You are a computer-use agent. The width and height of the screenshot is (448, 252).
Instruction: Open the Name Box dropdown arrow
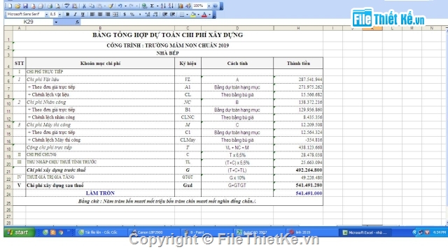point(56,22)
